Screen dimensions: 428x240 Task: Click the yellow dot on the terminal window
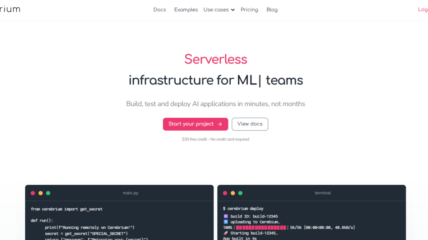[232, 193]
